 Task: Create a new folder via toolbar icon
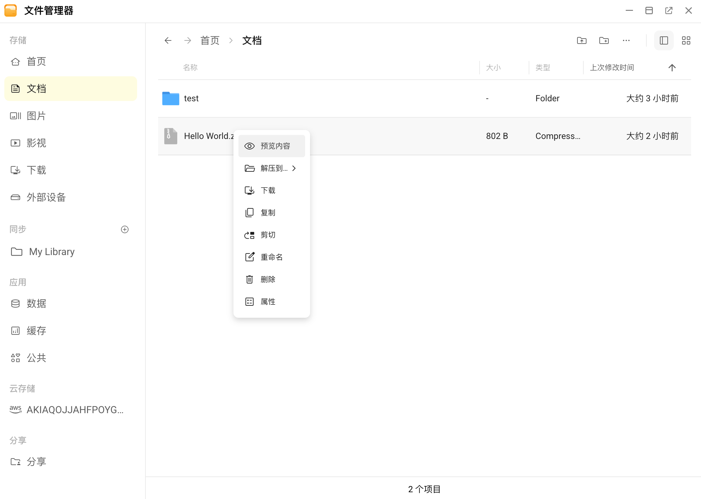click(604, 40)
